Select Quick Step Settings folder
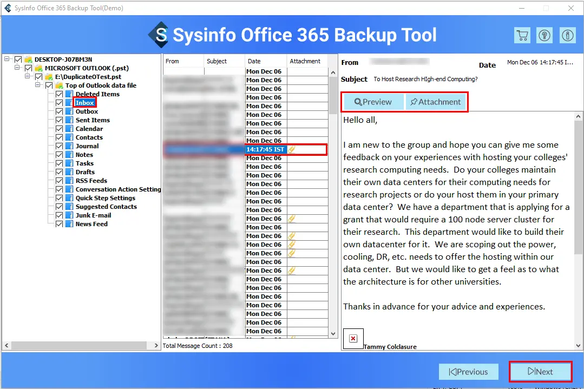The width and height of the screenshot is (584, 389). click(106, 198)
